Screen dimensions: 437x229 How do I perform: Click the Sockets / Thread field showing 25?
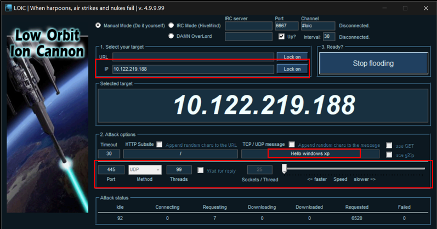259,170
